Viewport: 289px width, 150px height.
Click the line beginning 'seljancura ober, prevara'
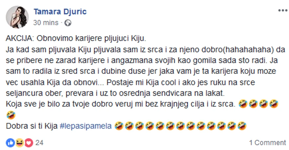tap(115, 93)
